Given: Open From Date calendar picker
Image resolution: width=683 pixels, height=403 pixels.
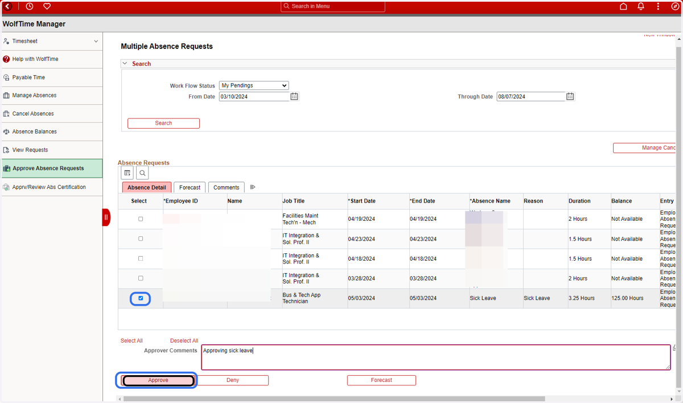Looking at the screenshot, I should tap(294, 97).
